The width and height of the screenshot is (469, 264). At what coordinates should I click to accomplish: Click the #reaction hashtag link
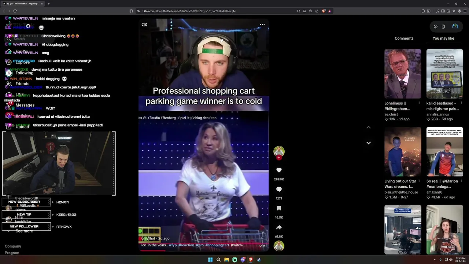(x=186, y=245)
